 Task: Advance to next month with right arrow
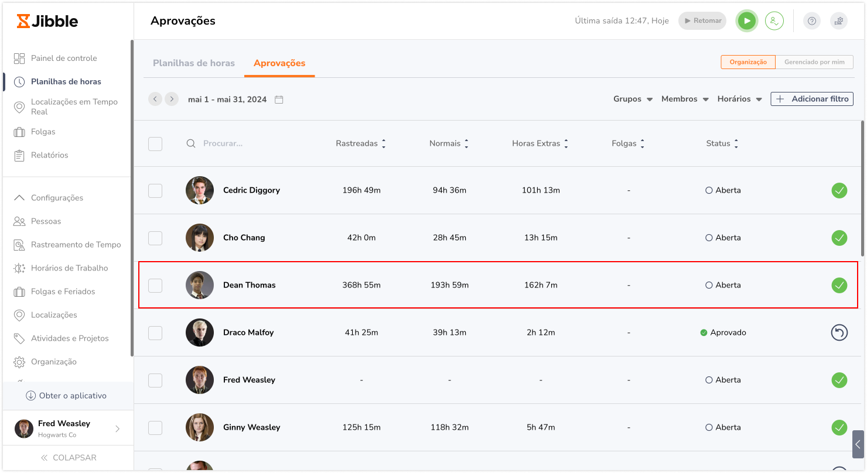[171, 99]
